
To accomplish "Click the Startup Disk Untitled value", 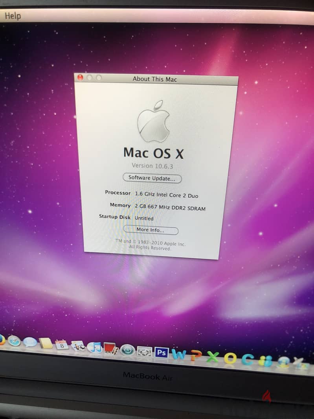I will (x=144, y=218).
